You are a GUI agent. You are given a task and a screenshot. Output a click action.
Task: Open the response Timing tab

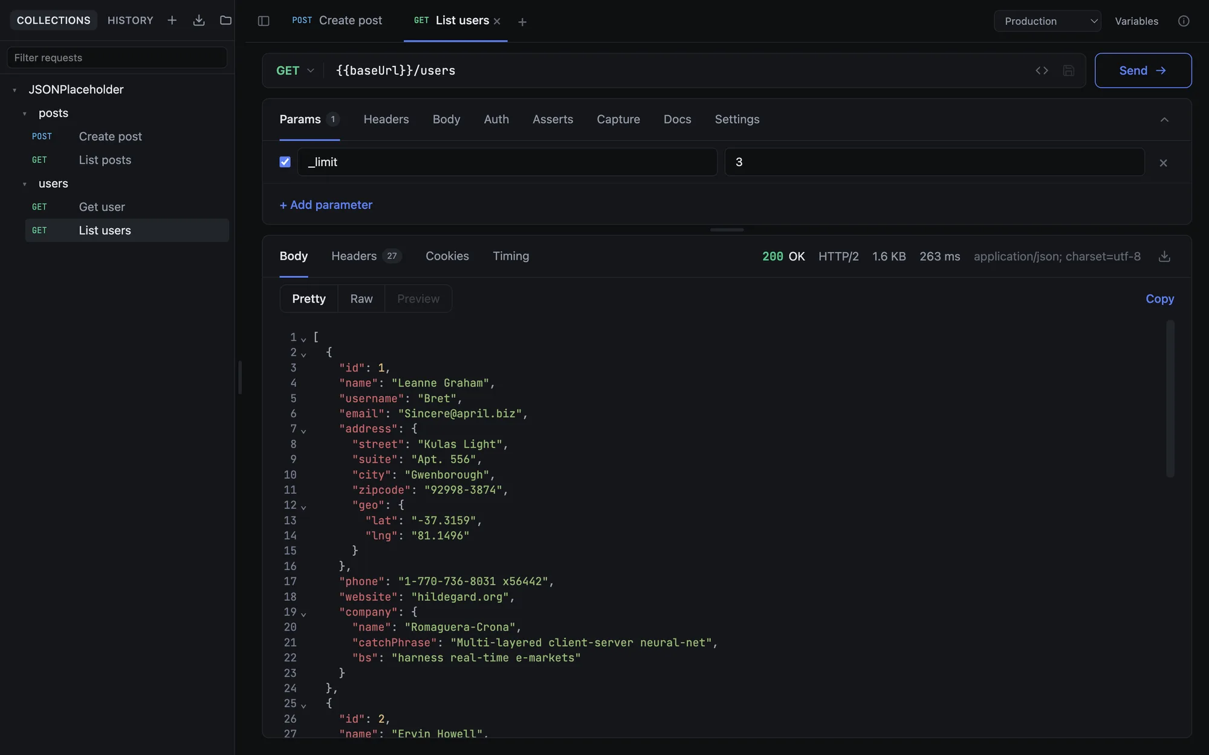(511, 256)
